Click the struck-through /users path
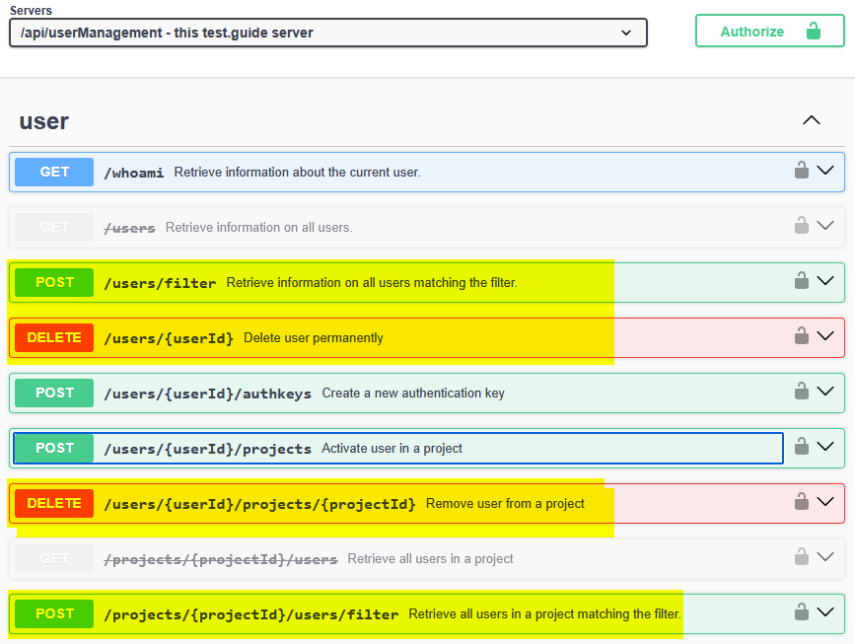This screenshot has width=855, height=644. point(129,228)
